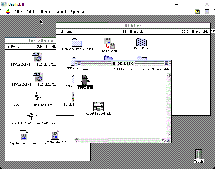Click the Utilities window title bar

pos(133,26)
